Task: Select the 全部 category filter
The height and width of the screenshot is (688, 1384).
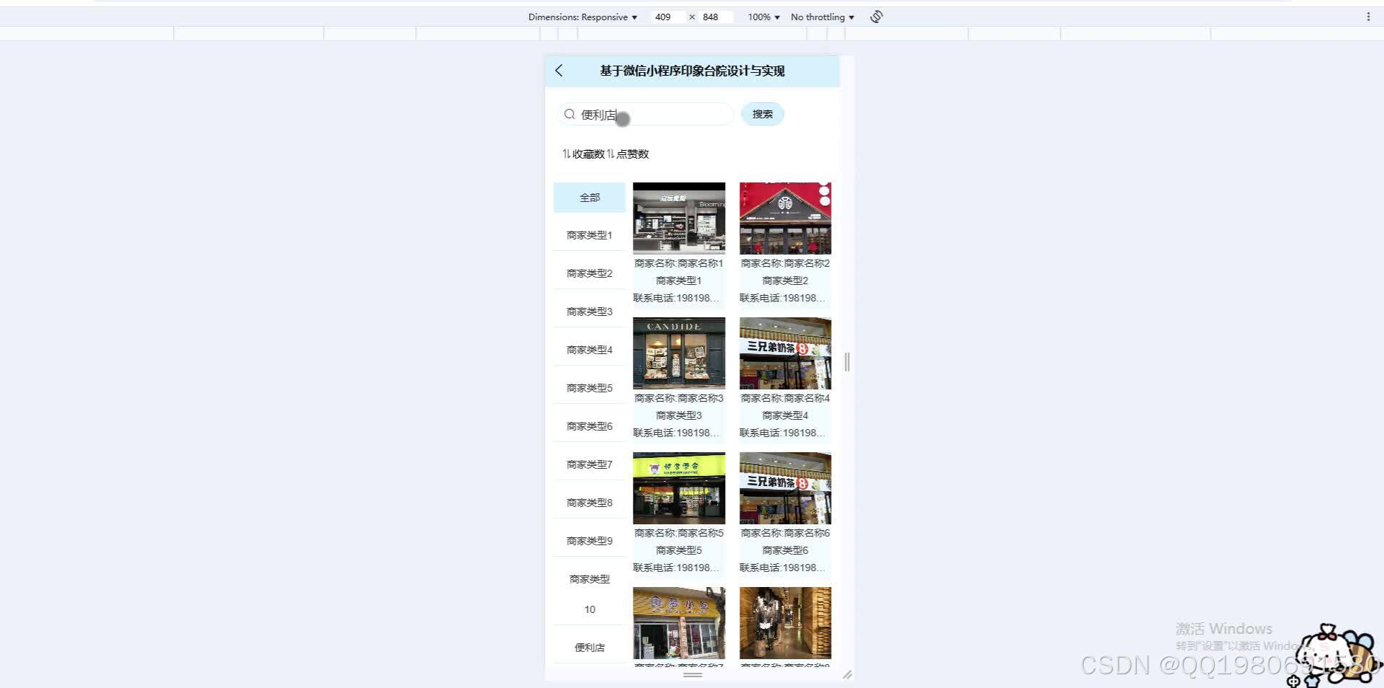Action: pos(589,197)
